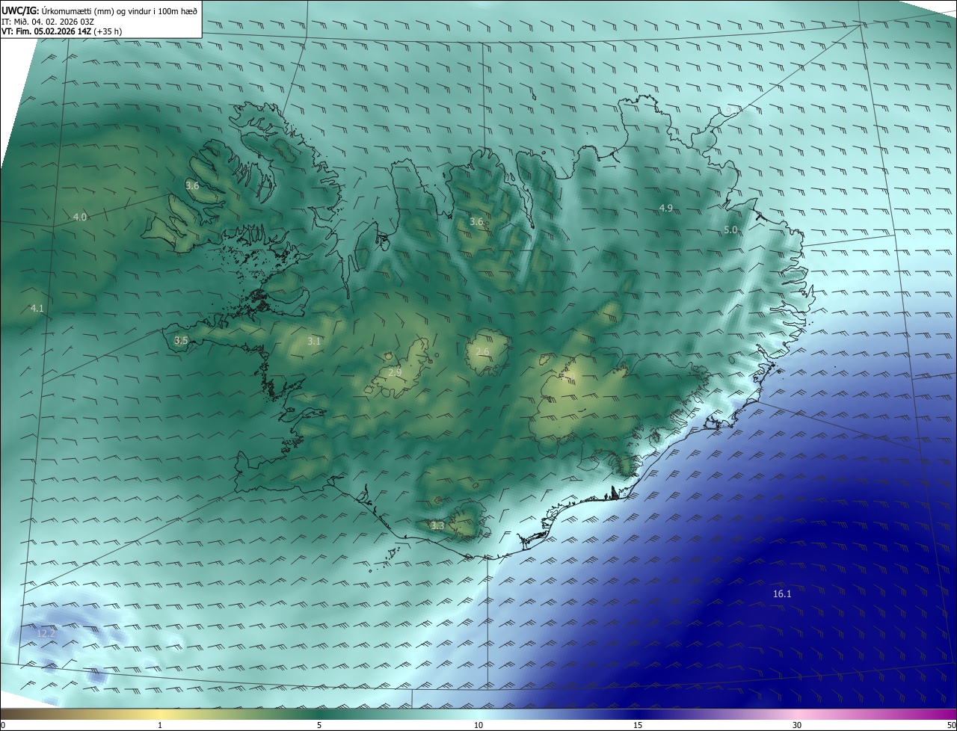Select the 4.1 value label on the map

[37, 308]
